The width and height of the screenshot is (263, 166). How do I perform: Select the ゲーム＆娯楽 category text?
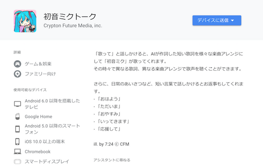(x=38, y=64)
